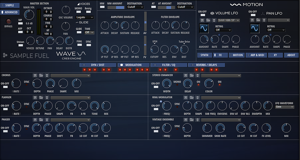Click the FX page button
This screenshot has height=160, width=300.
(x=220, y=55)
